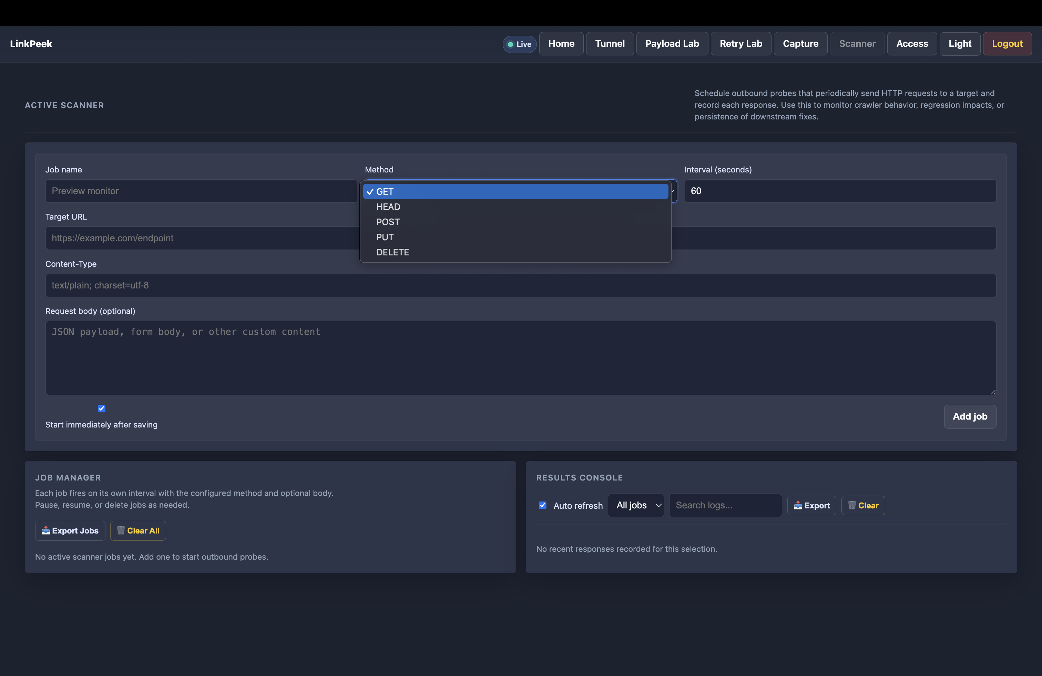1042x676 pixels.
Task: Click the Search logs input field
Action: click(725, 505)
